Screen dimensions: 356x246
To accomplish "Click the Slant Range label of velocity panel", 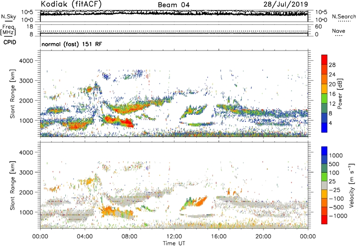I will point(12,185).
